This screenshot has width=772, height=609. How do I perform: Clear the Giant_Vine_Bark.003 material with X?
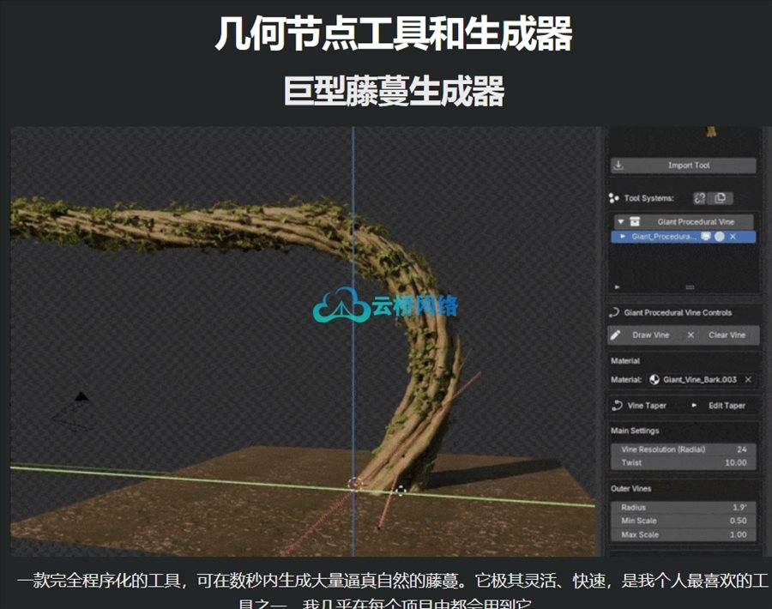(x=748, y=379)
